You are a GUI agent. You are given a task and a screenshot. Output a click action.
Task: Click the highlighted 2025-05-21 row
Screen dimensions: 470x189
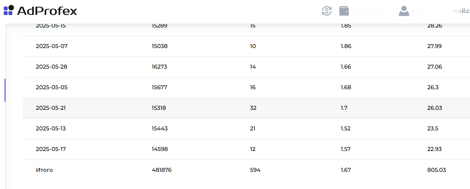pos(246,108)
